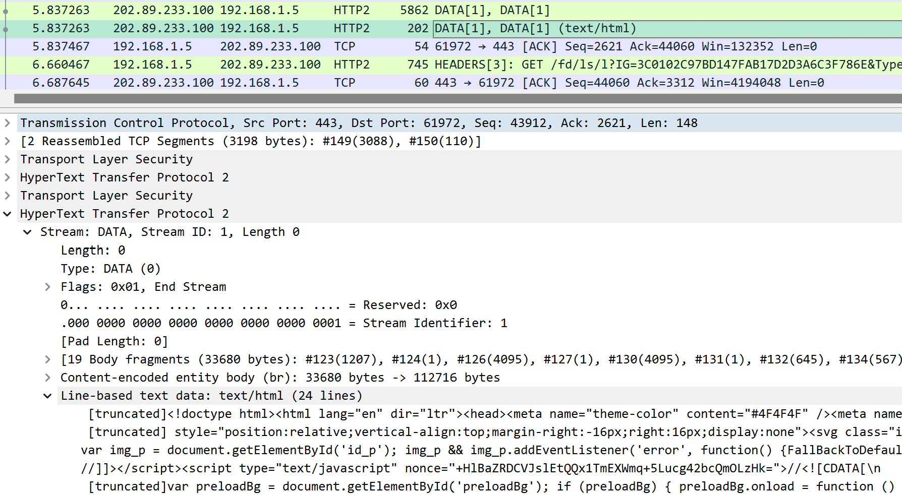This screenshot has height=495, width=902.
Task: Select the [Pad Length: 0] field
Action: point(114,341)
